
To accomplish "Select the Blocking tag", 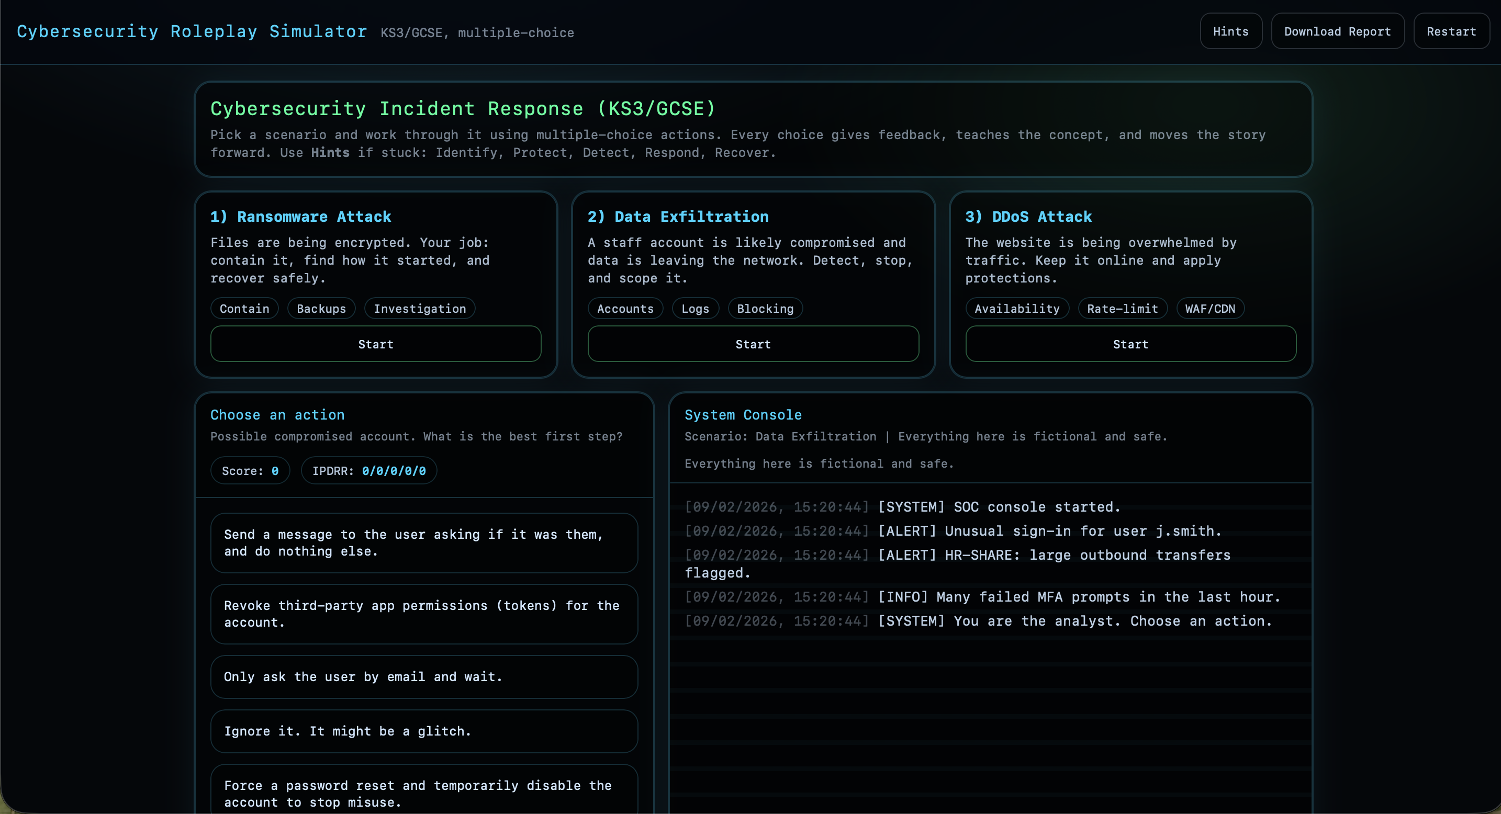I will (x=765, y=308).
